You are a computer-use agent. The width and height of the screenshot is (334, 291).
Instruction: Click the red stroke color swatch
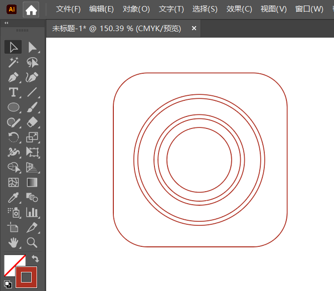click(26, 277)
